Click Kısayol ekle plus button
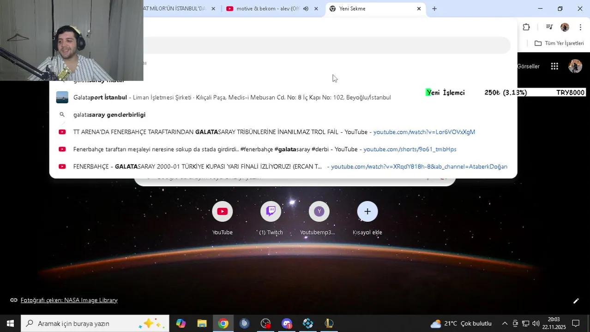The width and height of the screenshot is (590, 332). [x=367, y=211]
